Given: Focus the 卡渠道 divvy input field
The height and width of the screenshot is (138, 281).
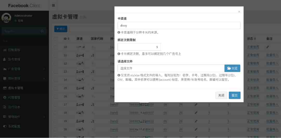Looking at the screenshot, I should (179, 26).
